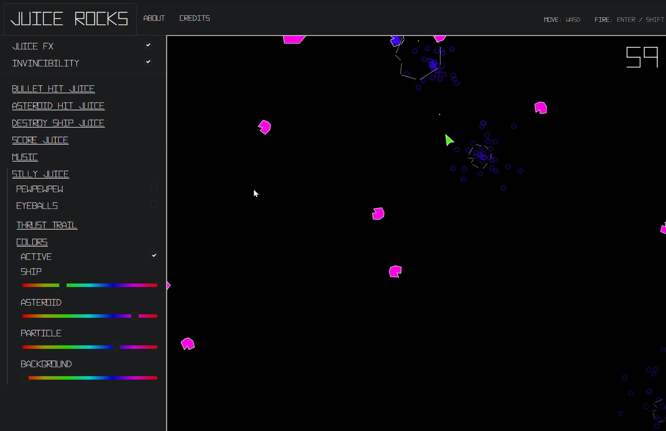Click the green player ship

click(448, 140)
